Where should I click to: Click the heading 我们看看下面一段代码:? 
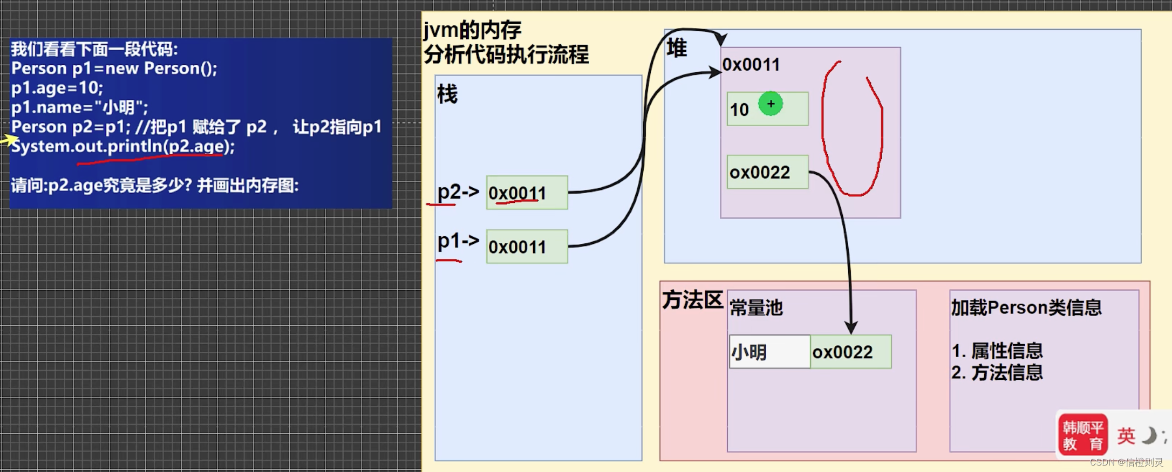(x=94, y=49)
